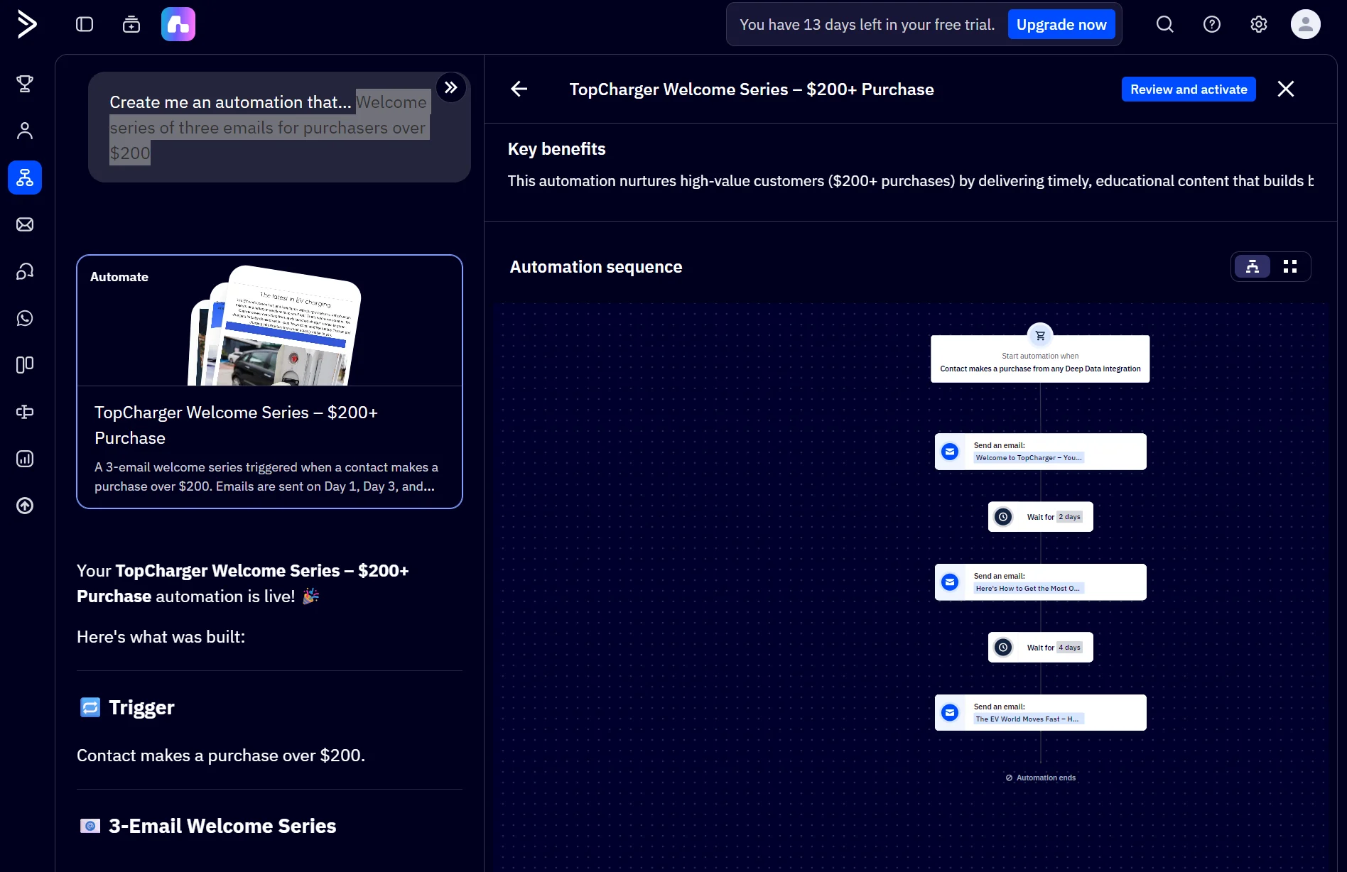Open Campaigns envelope sidebar icon

(x=25, y=224)
